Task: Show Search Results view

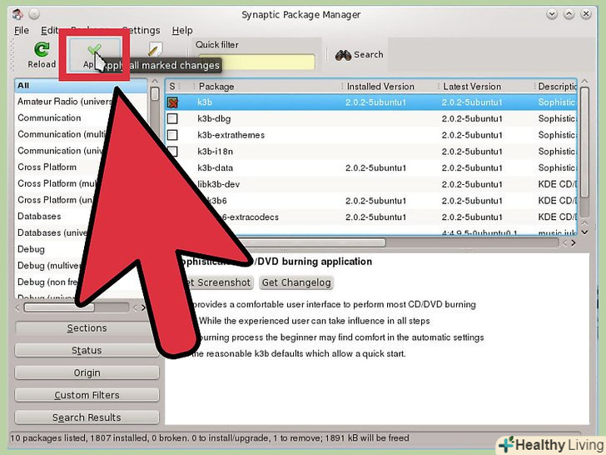Action: click(x=87, y=417)
